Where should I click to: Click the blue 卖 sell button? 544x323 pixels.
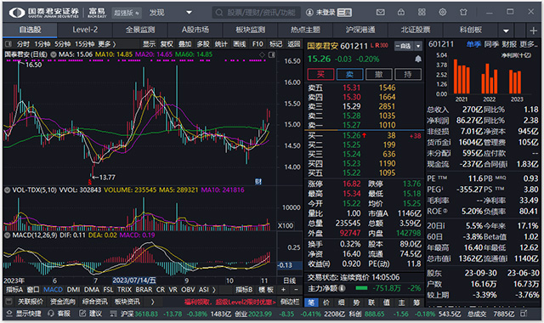(349, 74)
